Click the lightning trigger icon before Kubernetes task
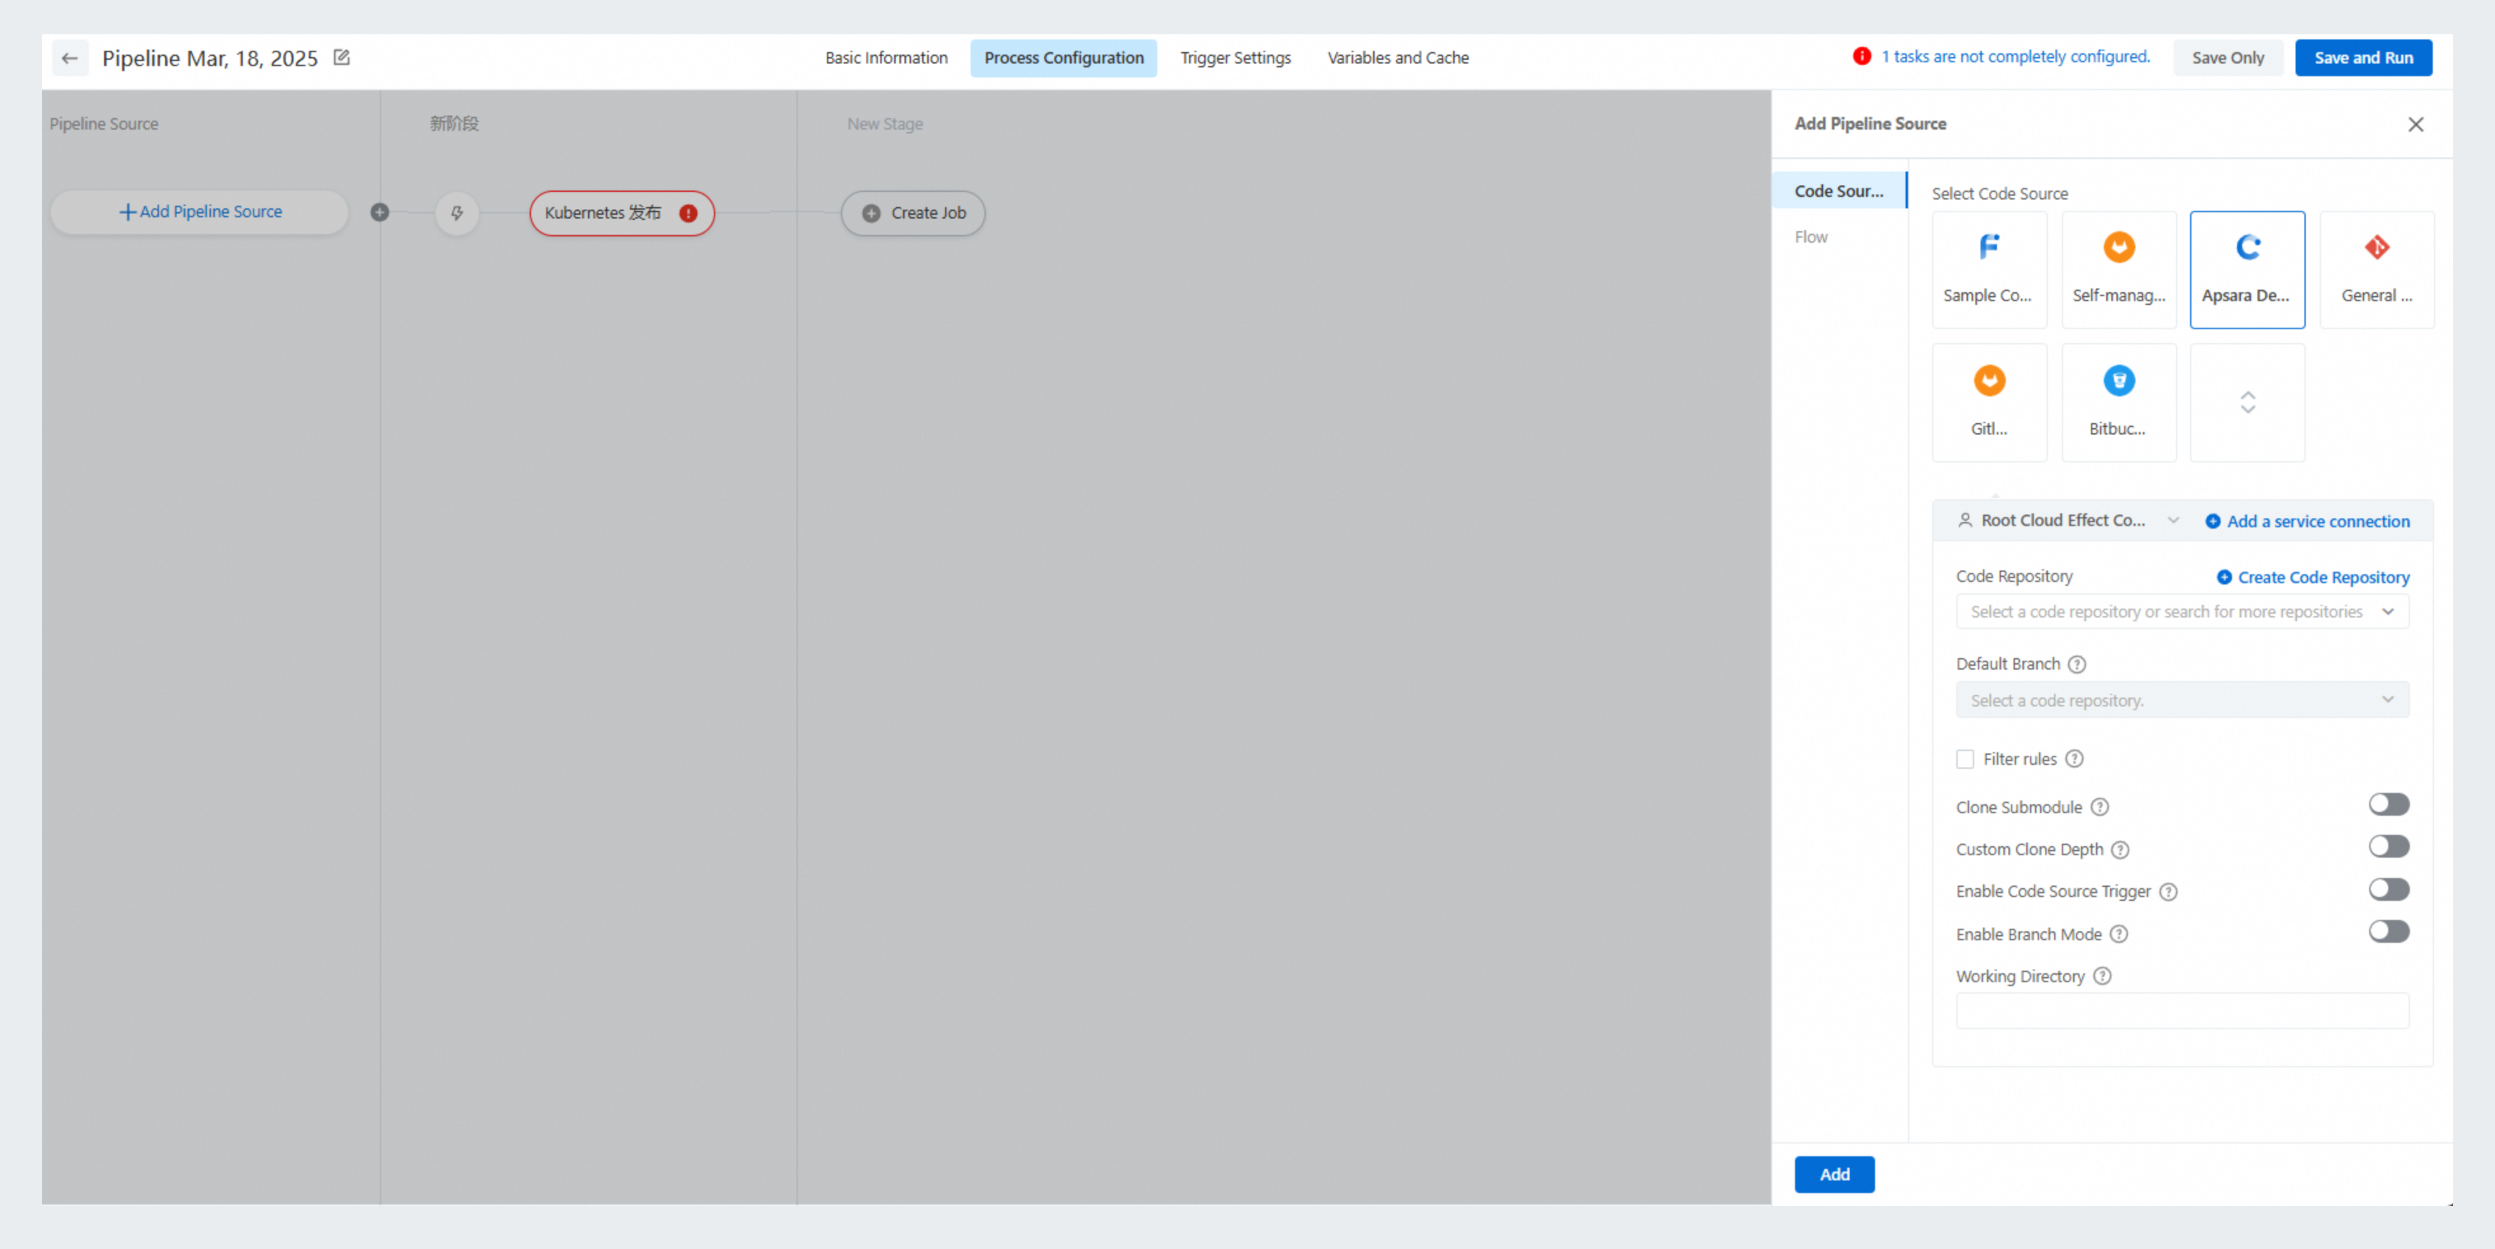 click(x=456, y=212)
